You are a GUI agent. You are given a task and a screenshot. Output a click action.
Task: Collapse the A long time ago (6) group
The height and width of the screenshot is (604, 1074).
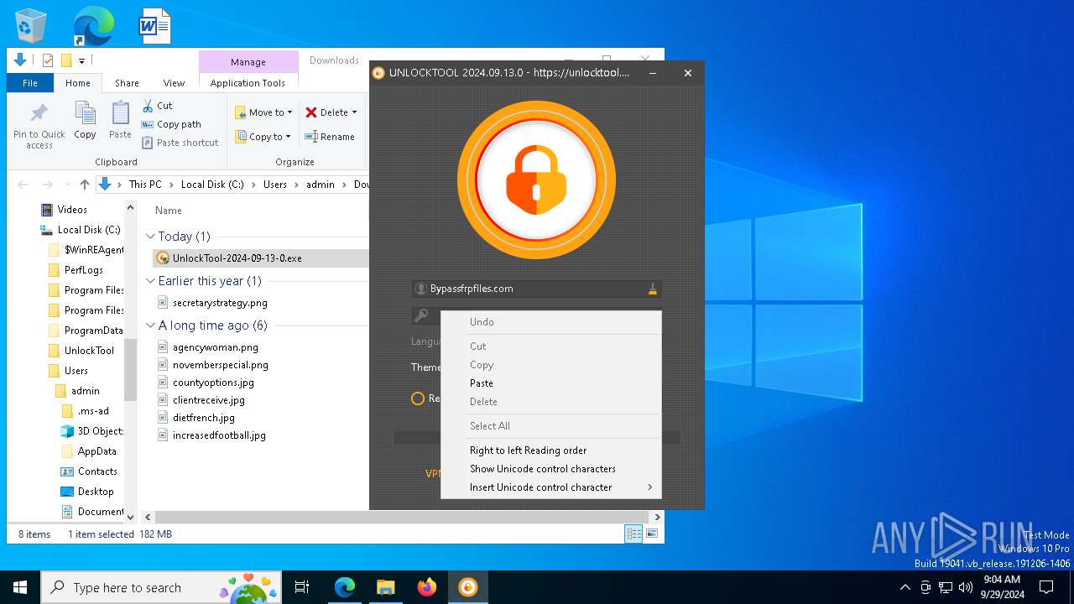click(151, 325)
